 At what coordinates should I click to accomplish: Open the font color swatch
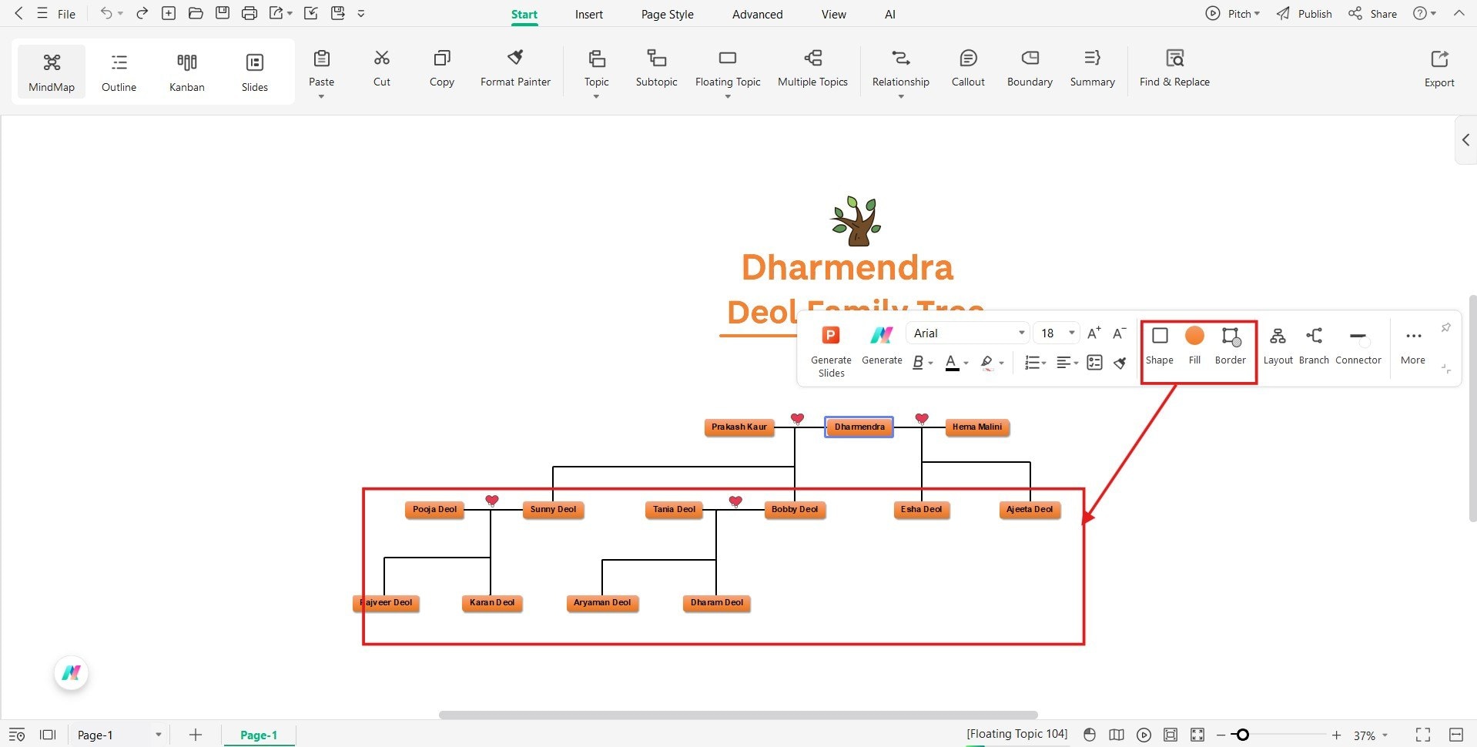coord(952,362)
